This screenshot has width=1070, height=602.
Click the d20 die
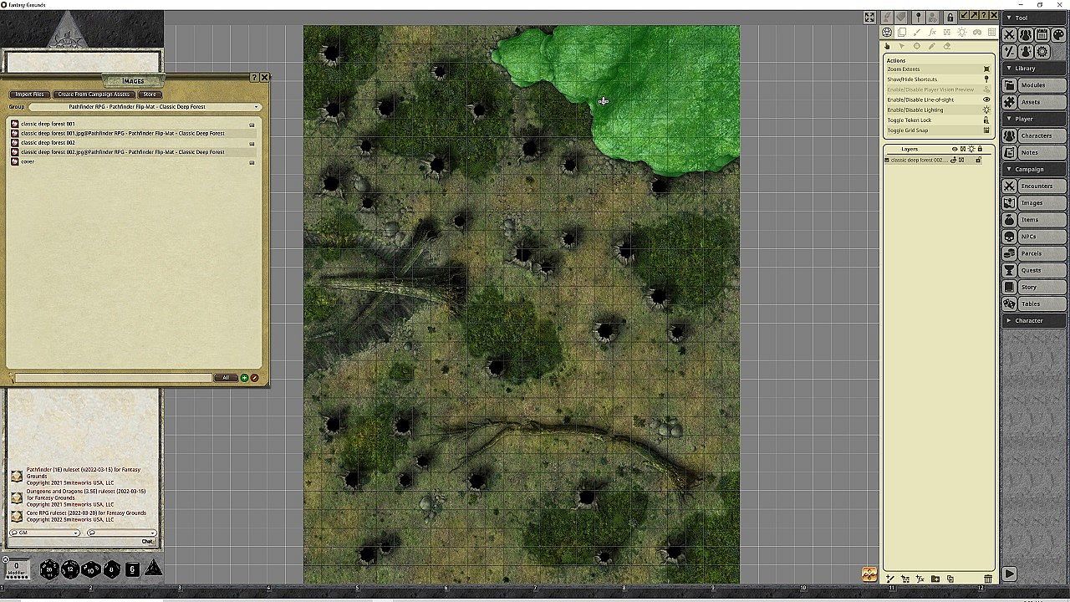point(49,569)
